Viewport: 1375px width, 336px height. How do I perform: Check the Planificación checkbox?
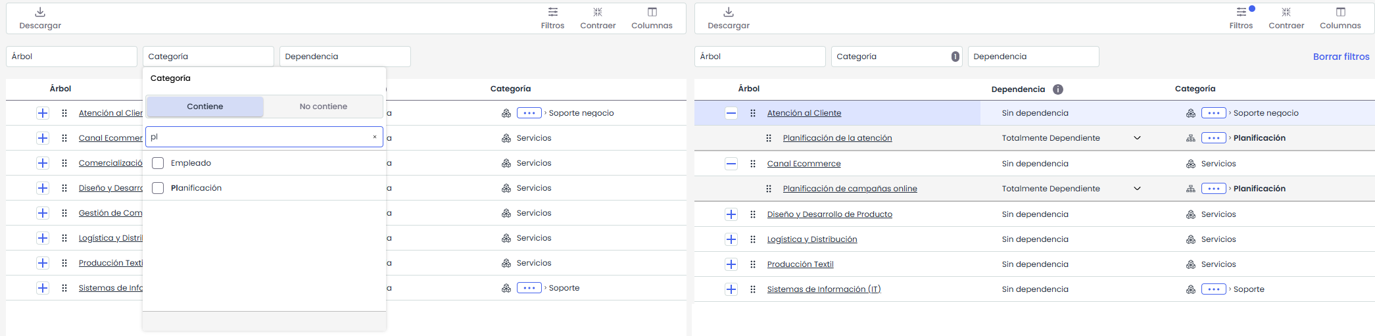[x=158, y=188]
